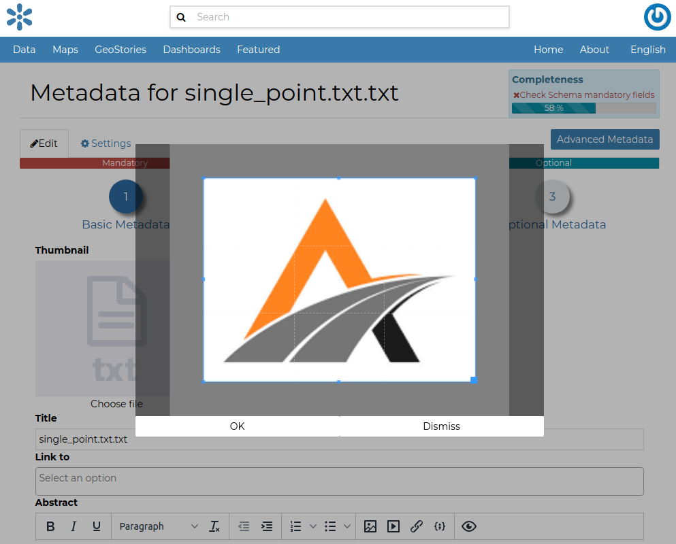Click the bottom-right crop resize handle
The image size is (676, 544).
474,379
